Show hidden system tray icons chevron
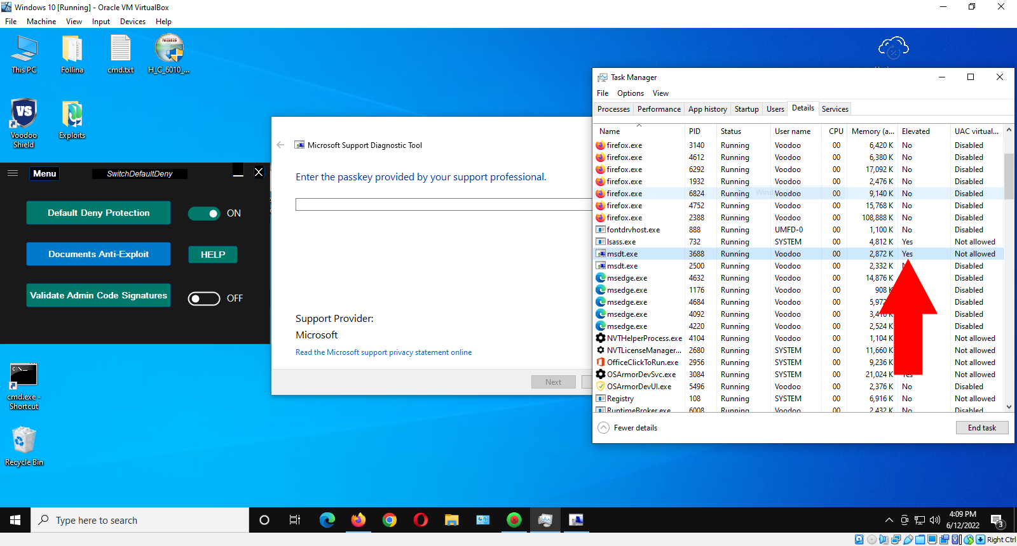The height and width of the screenshot is (546, 1017). tap(889, 520)
